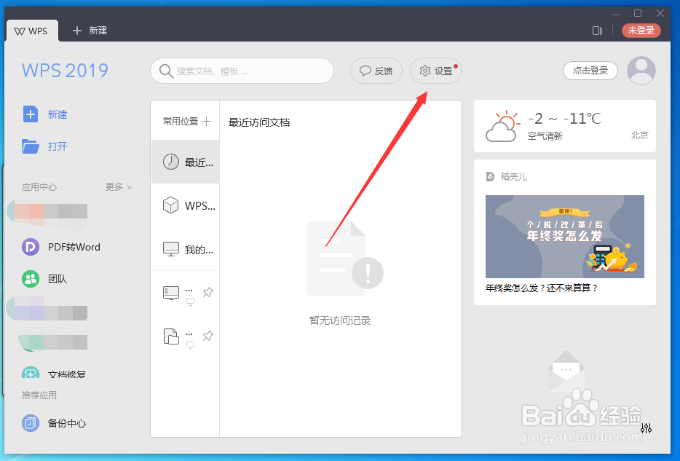Select the 最近... recent location item

(186, 162)
